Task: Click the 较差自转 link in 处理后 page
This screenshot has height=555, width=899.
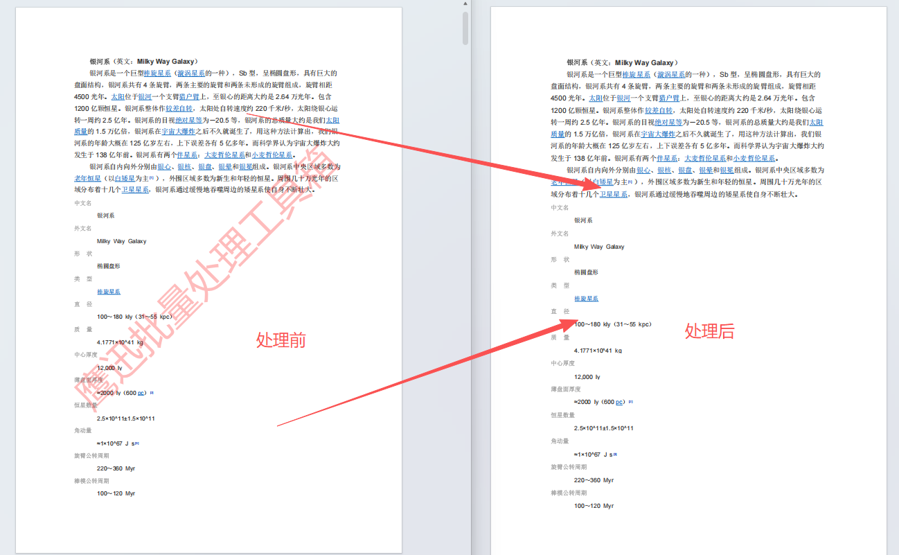Action: click(x=658, y=109)
